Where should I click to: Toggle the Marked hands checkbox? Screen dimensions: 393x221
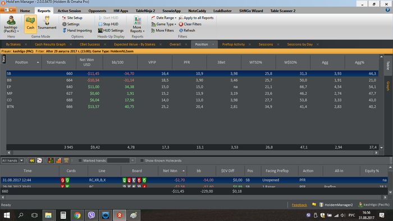(x=80, y=160)
